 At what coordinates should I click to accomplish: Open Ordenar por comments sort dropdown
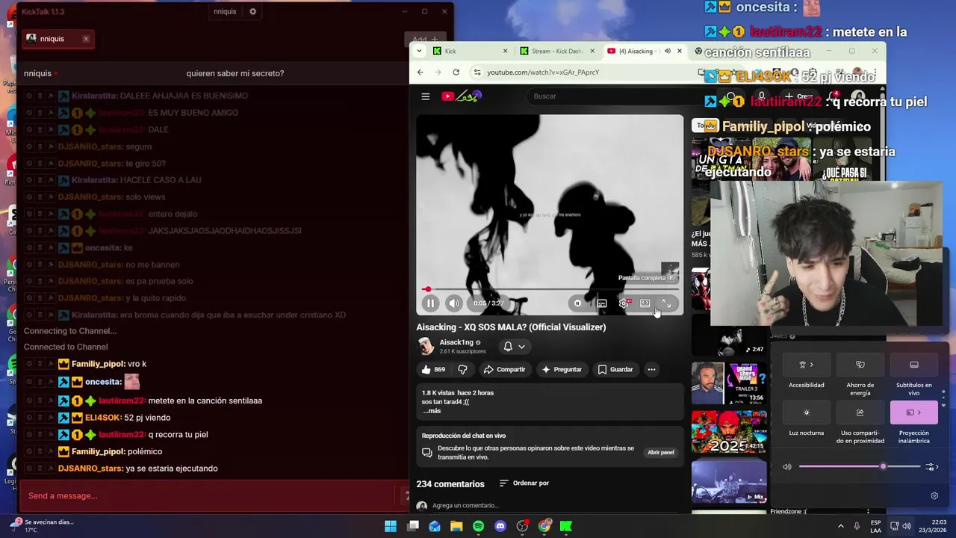pos(524,483)
